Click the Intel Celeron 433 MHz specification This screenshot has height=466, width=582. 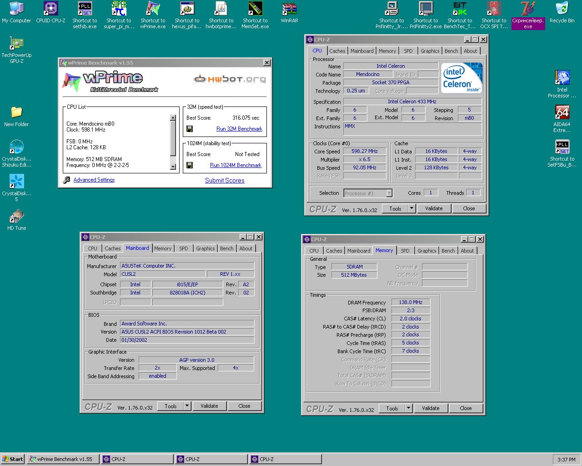412,101
